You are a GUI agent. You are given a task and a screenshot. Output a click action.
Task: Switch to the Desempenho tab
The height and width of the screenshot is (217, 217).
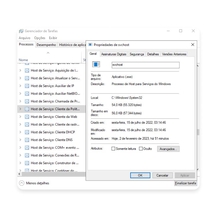point(46,45)
